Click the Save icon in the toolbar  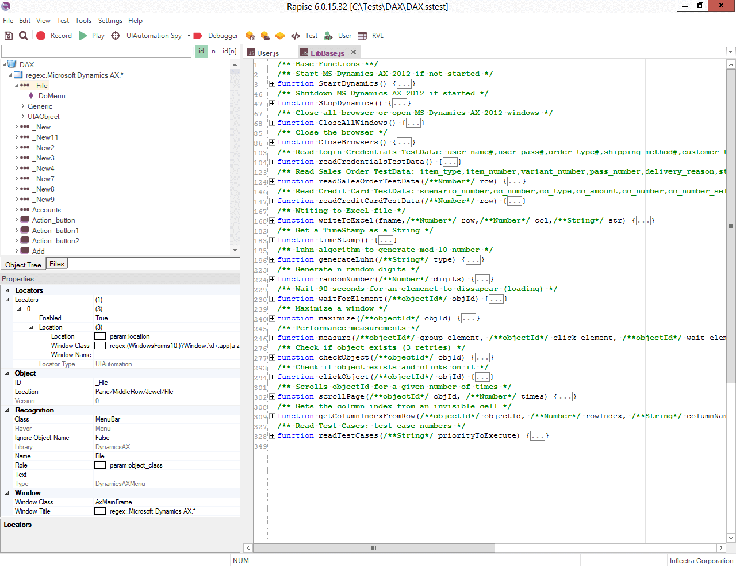(x=9, y=36)
